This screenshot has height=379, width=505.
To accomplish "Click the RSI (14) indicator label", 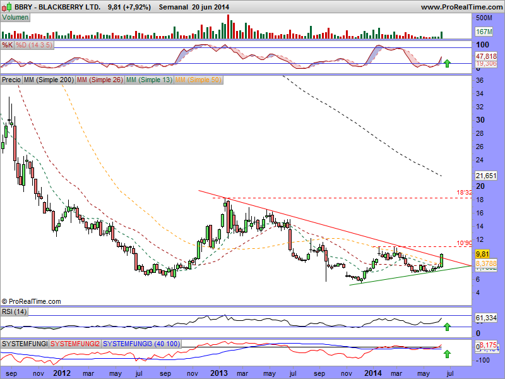I will click(x=14, y=311).
